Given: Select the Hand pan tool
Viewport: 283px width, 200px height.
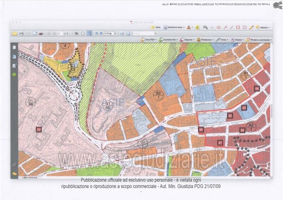Looking at the screenshot, I should 83,34.
